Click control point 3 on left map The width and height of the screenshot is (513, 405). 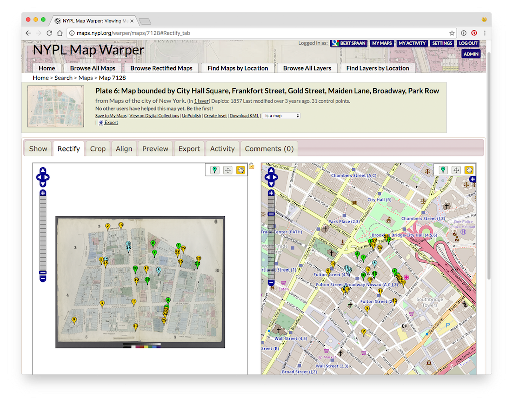tap(102, 304)
